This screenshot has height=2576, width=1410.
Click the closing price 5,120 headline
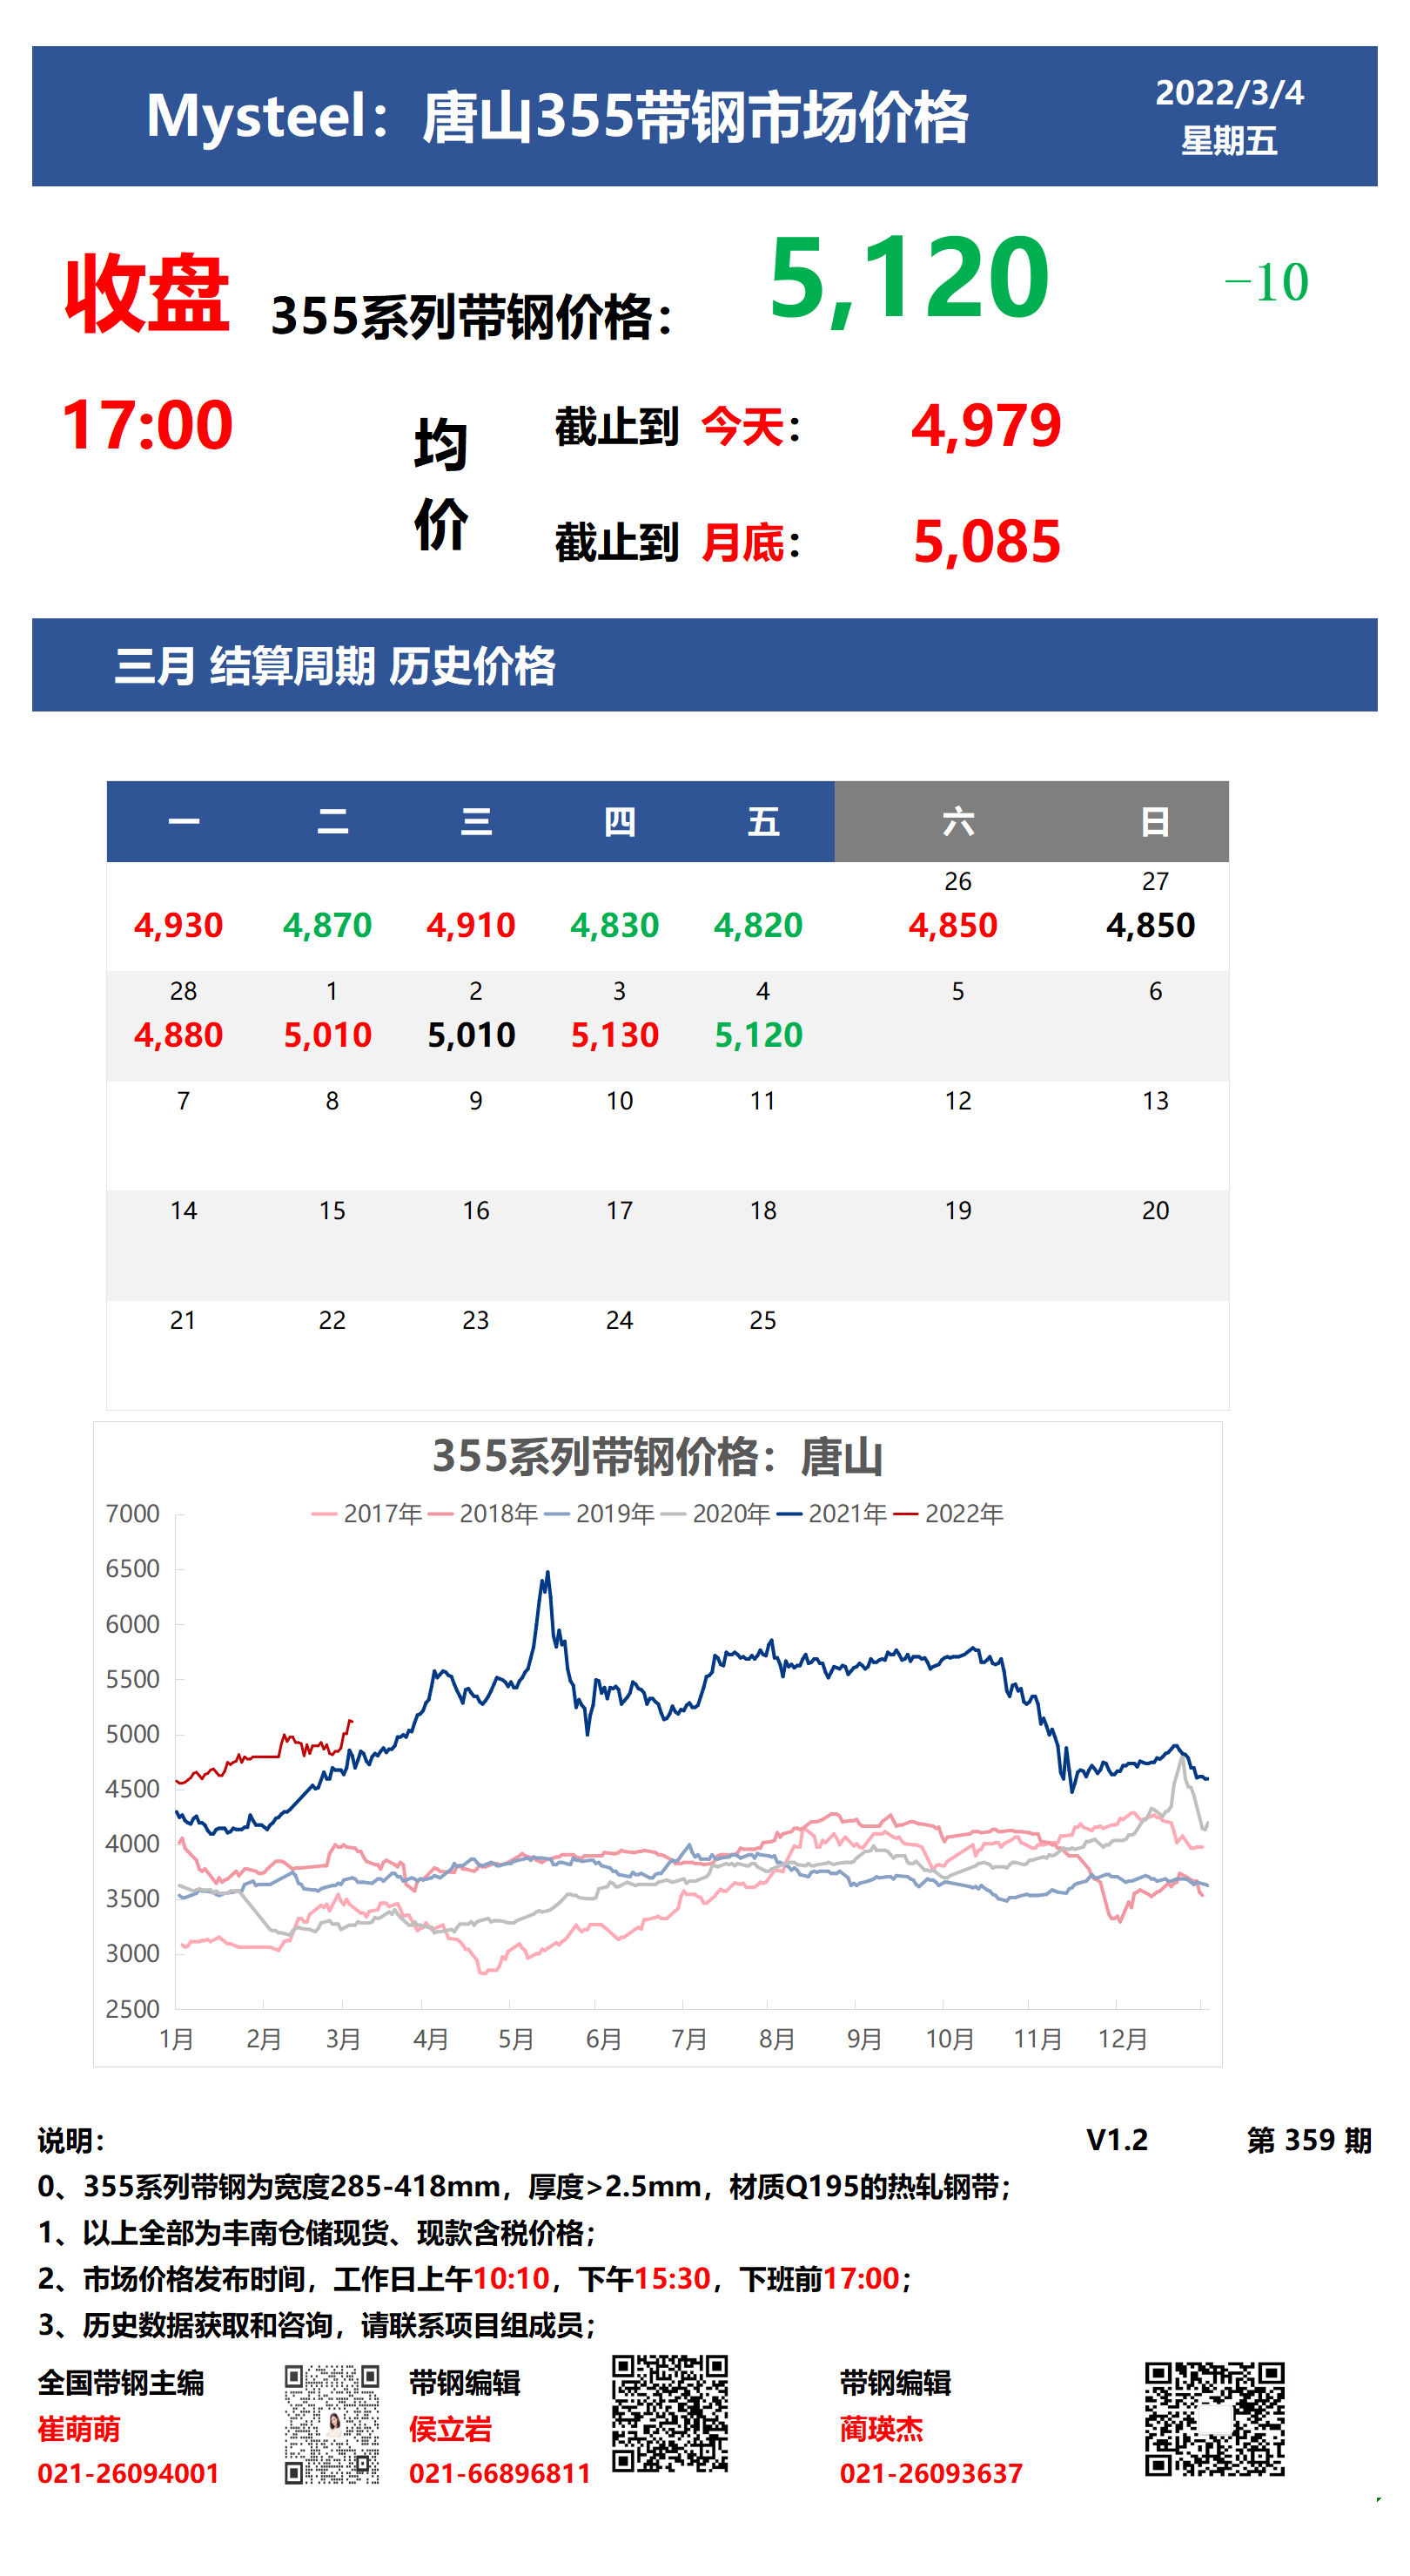[x=909, y=279]
